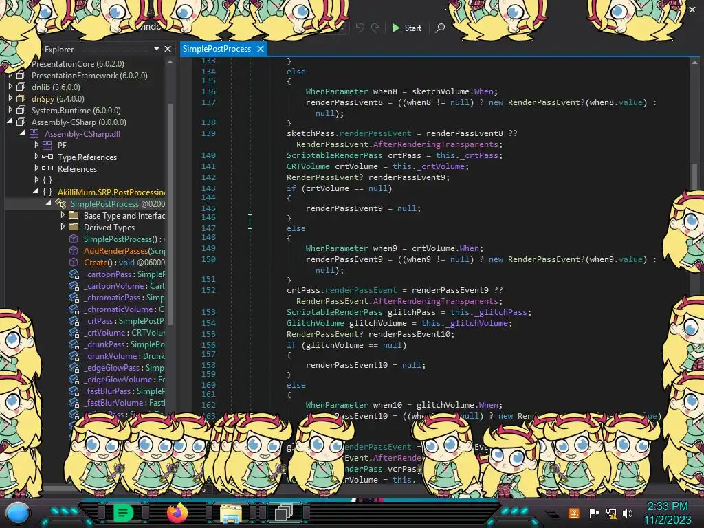Screen dimensions: 704x528
Task: Click the SimplePostProcess() constructor method icon
Action: pos(74,239)
